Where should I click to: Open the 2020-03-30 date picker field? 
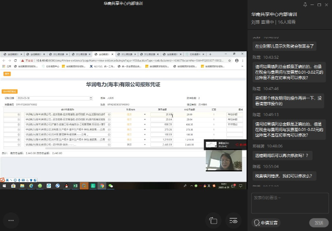point(54,98)
